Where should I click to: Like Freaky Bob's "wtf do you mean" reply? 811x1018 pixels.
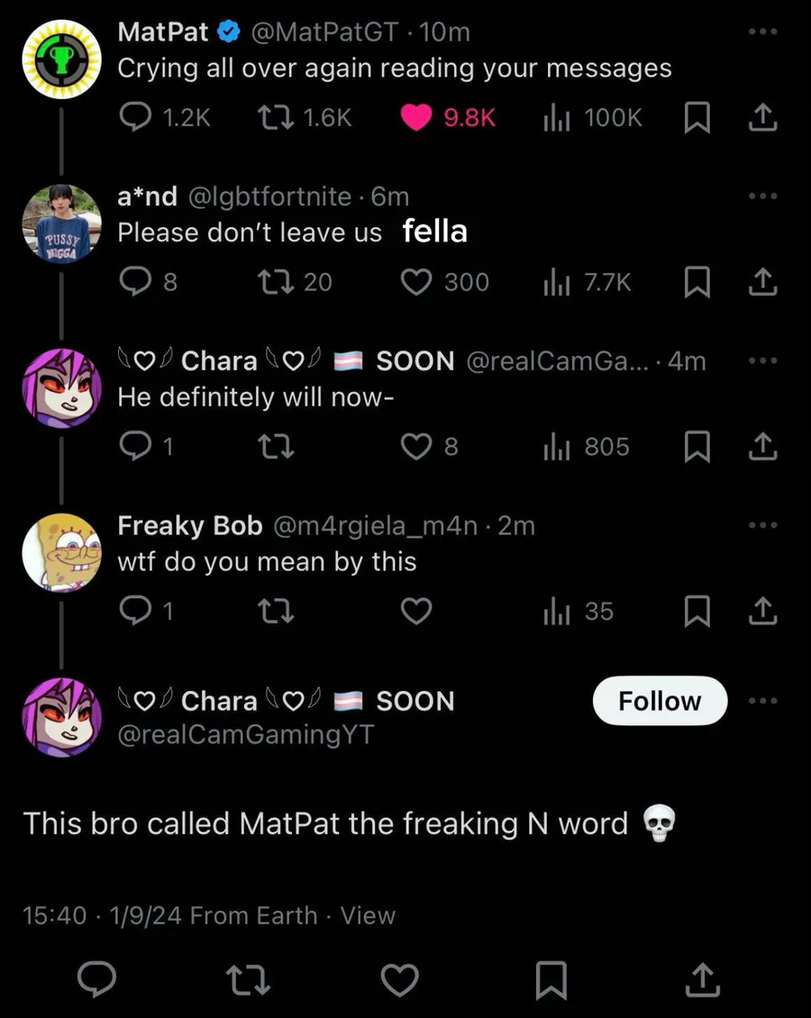pos(415,612)
